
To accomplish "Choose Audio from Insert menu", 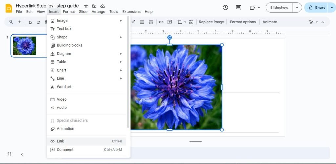I will (86, 108).
